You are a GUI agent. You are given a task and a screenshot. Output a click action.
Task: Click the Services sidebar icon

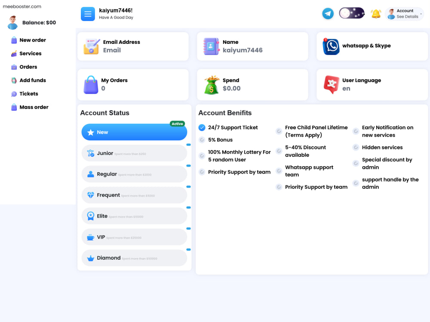pos(14,53)
